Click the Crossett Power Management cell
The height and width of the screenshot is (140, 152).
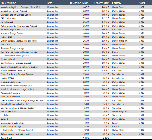tap(15, 55)
